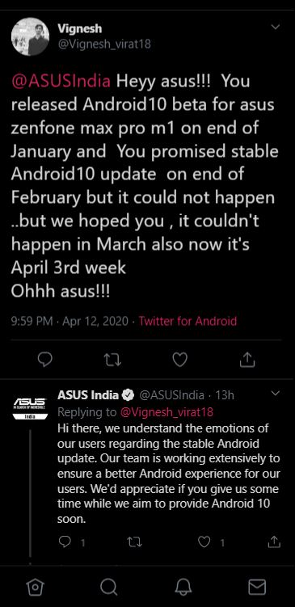Like Vignesh's tweet with heart icon
This screenshot has height=607, width=295.
click(180, 360)
